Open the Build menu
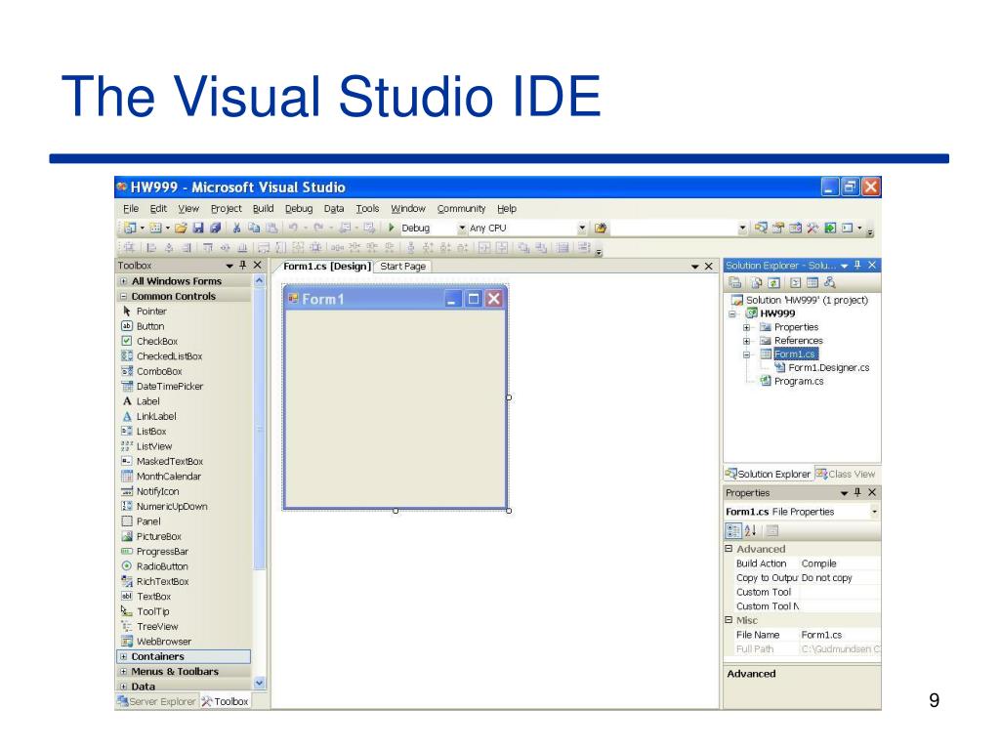 (x=263, y=209)
